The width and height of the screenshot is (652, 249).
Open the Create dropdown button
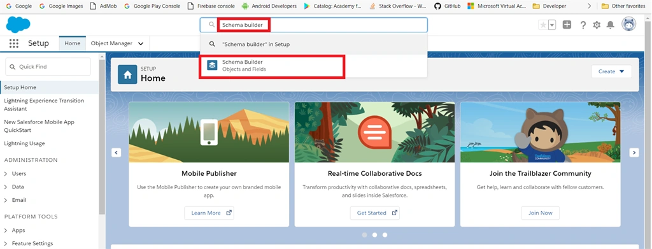click(611, 71)
